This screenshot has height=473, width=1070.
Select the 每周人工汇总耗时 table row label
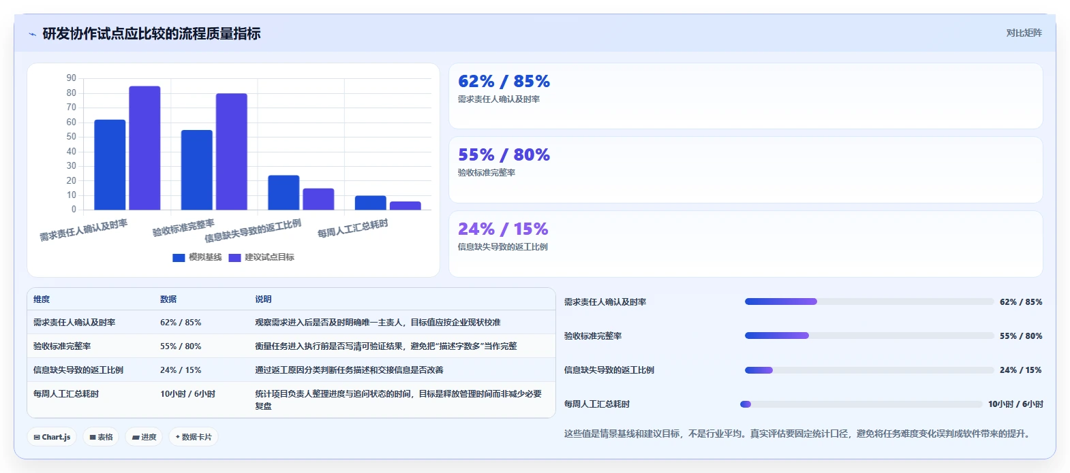click(x=66, y=394)
